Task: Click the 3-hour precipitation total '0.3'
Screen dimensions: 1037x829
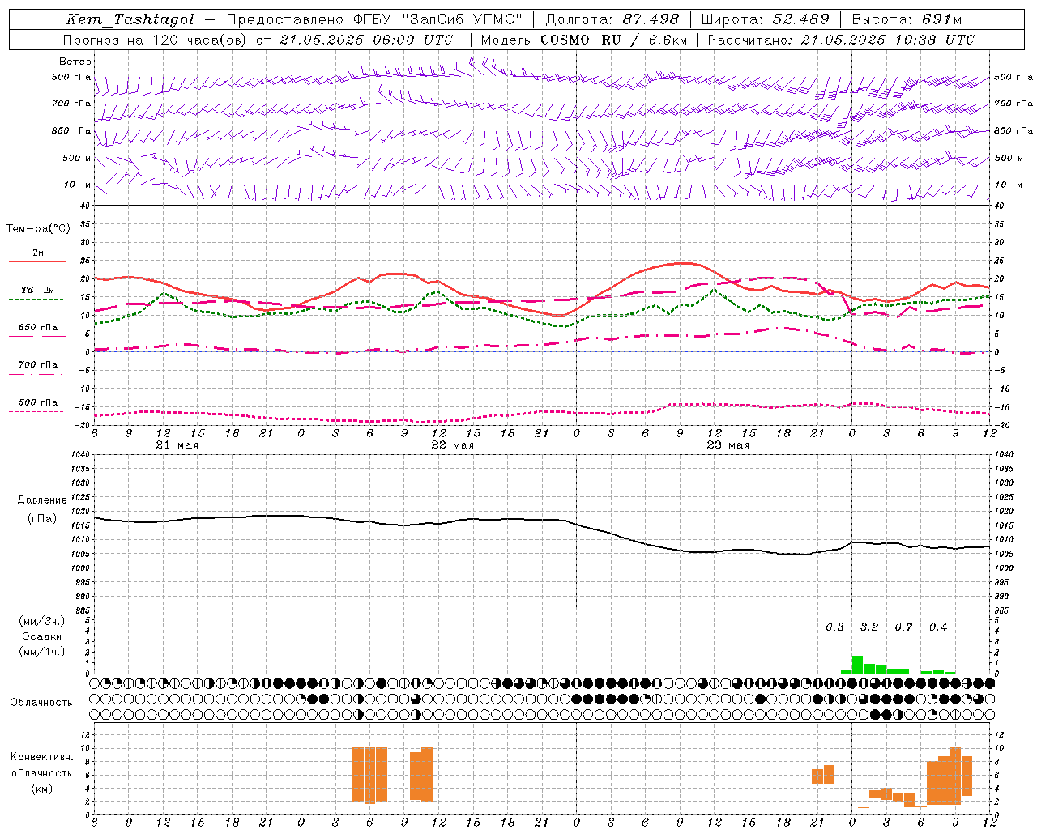Action: pos(834,627)
